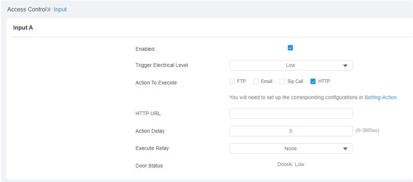Select the Input A section header

pos(23,28)
